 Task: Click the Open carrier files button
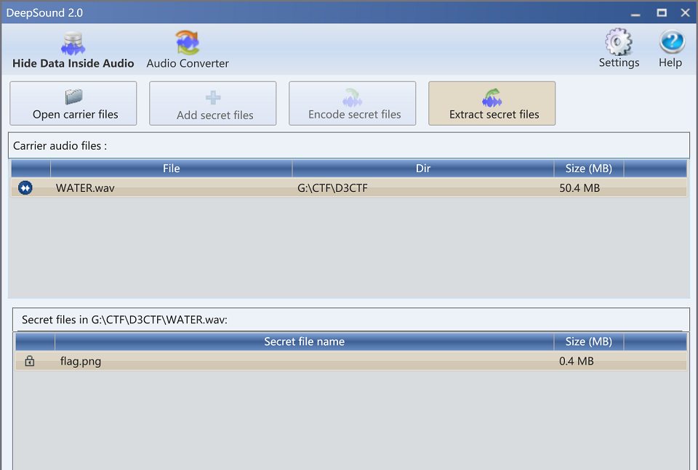[73, 103]
